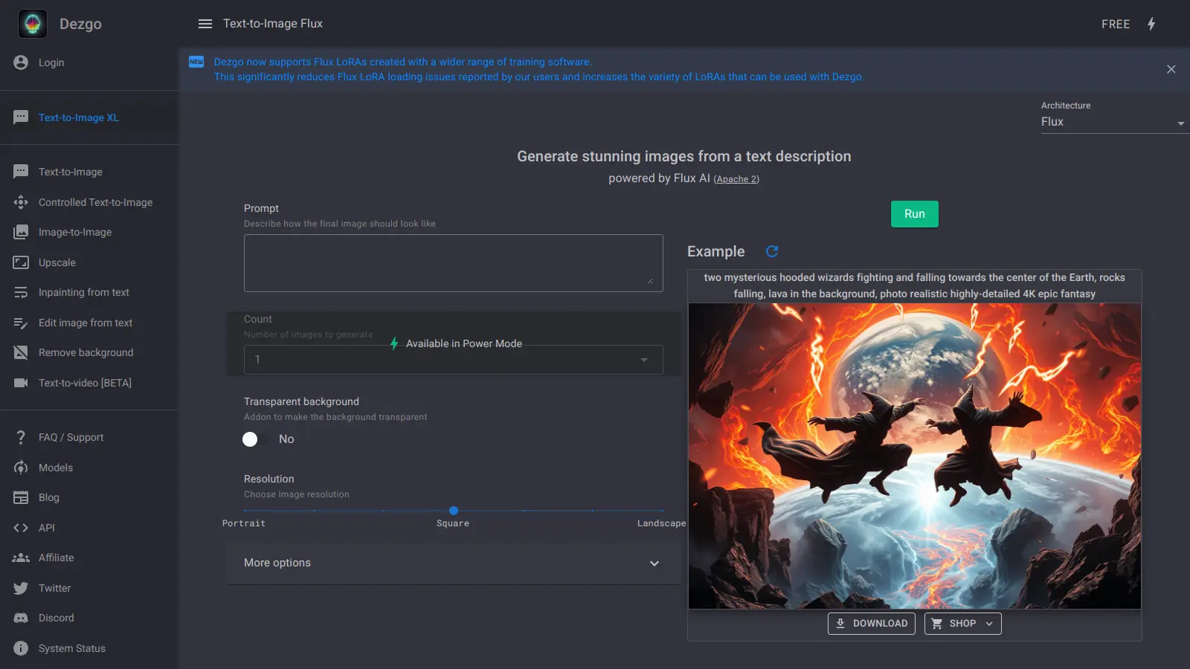Viewport: 1190px width, 669px height.
Task: Select Inpainting from text
Action: 83,292
